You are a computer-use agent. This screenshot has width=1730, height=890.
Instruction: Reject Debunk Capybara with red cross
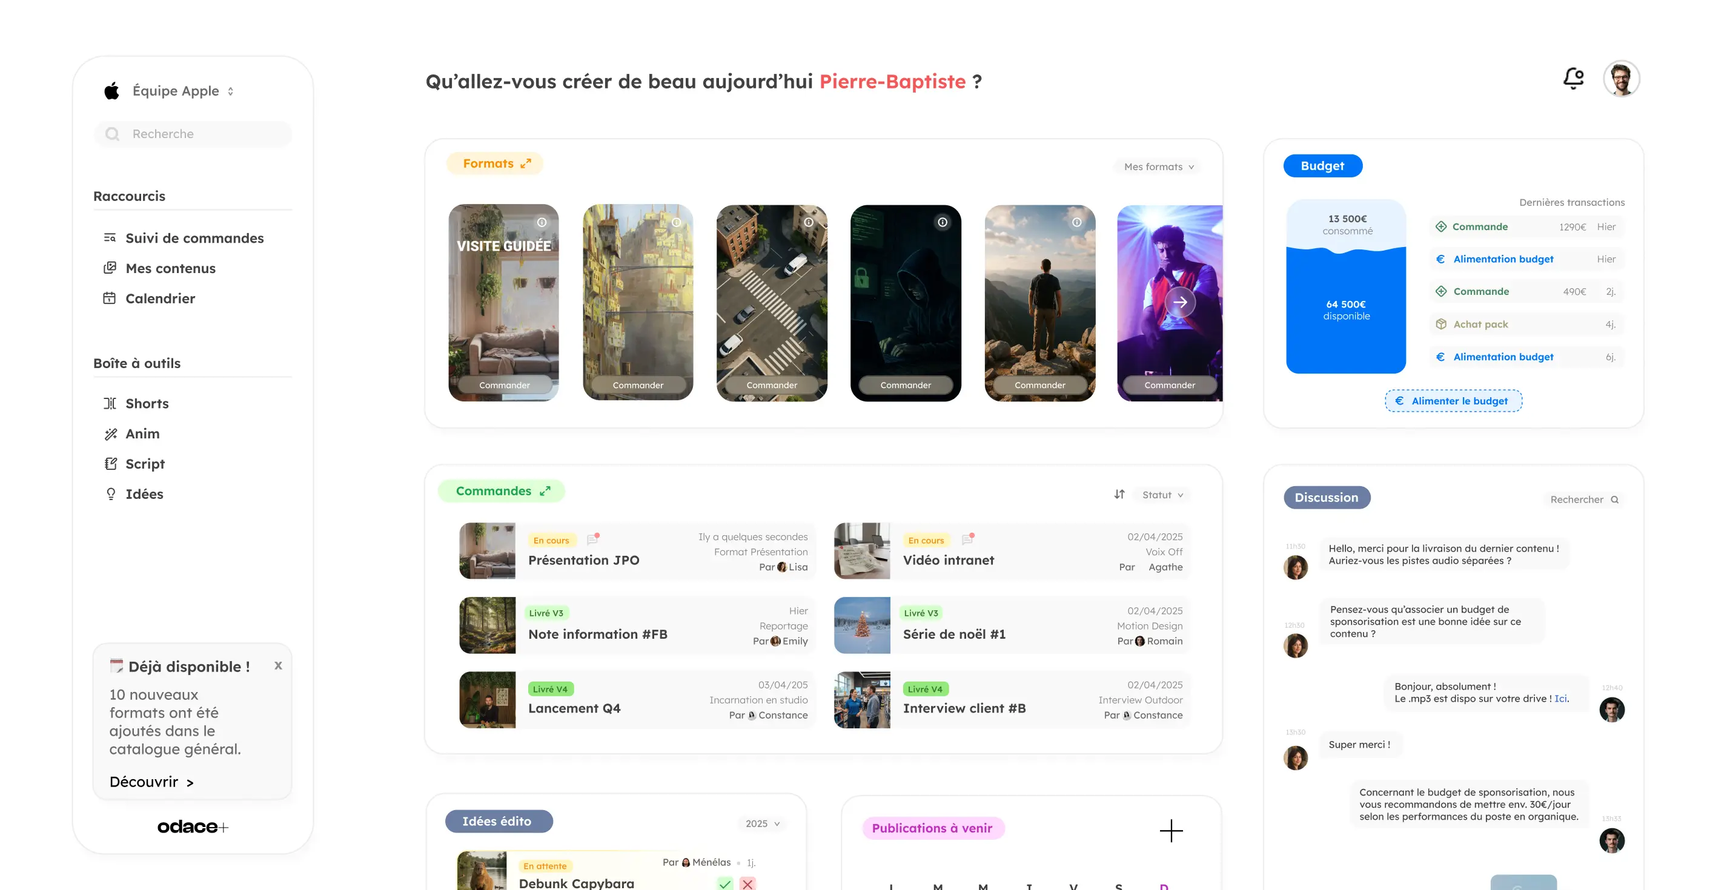747,883
